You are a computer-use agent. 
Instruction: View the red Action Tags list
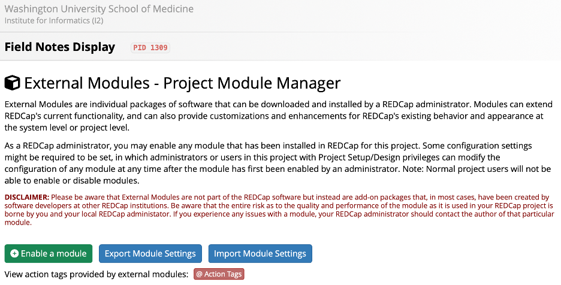[219, 274]
